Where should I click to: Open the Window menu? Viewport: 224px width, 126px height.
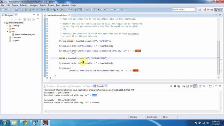[x=65, y=5]
